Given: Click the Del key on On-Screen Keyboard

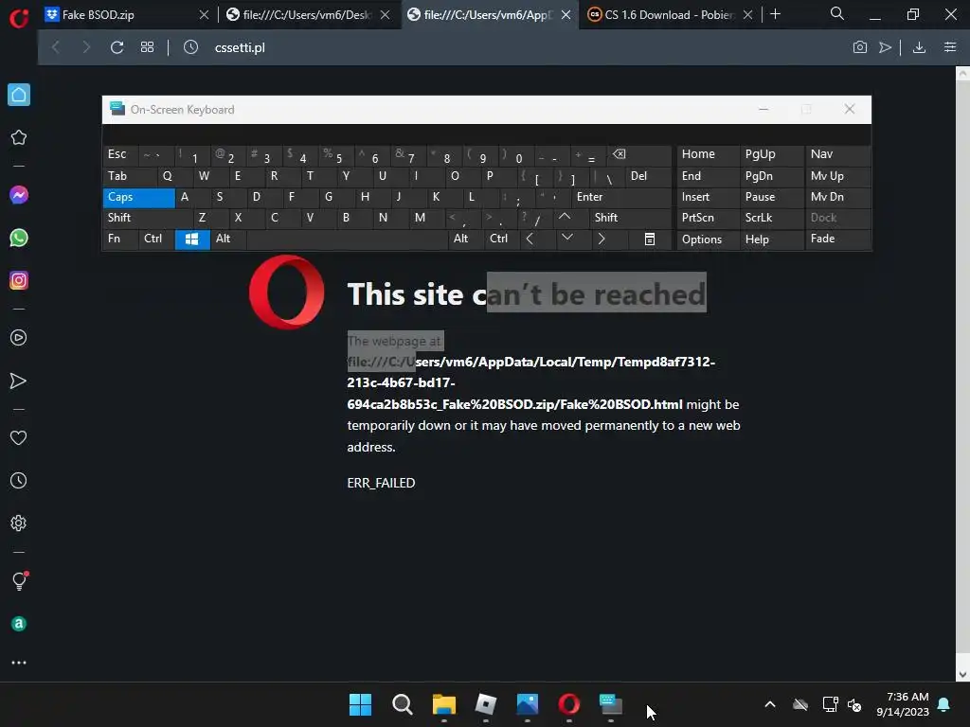Looking at the screenshot, I should 648,176.
